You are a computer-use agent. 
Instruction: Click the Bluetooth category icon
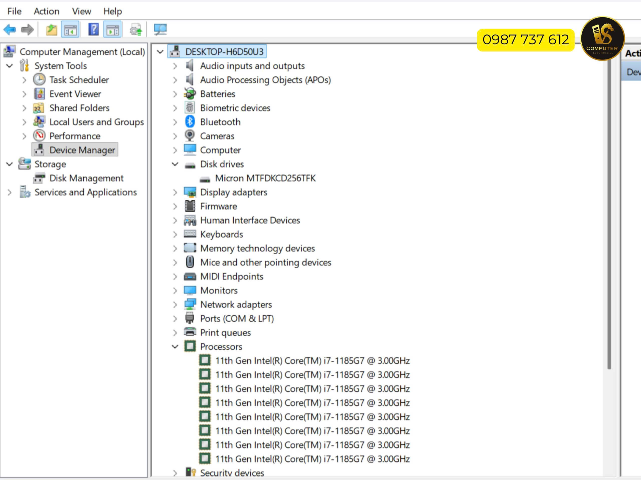tap(190, 122)
